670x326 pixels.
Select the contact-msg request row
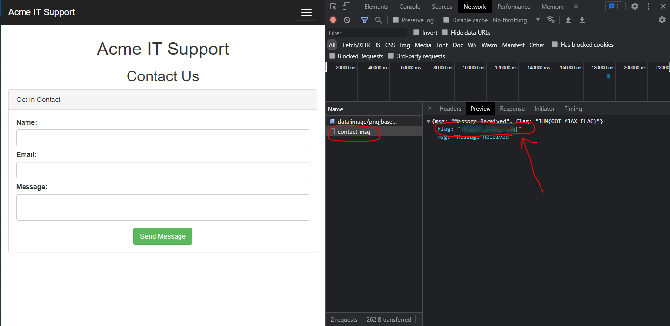pos(374,132)
